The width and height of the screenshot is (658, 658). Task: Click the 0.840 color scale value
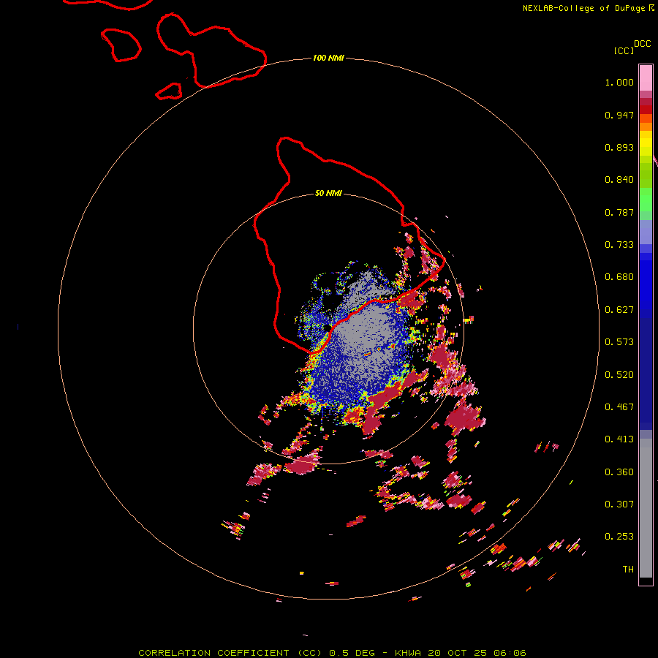coord(619,180)
